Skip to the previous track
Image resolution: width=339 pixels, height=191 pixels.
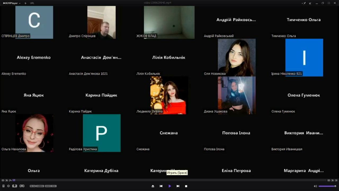161,186
